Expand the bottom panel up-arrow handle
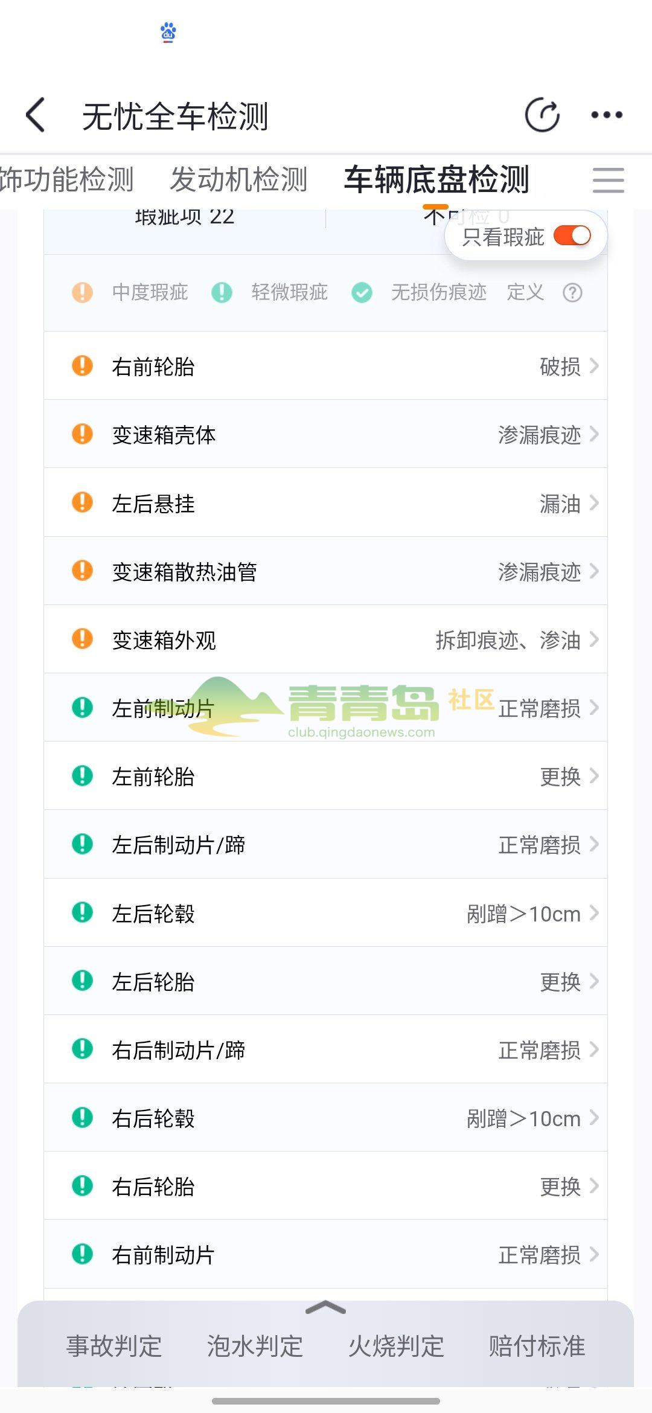 click(325, 1308)
